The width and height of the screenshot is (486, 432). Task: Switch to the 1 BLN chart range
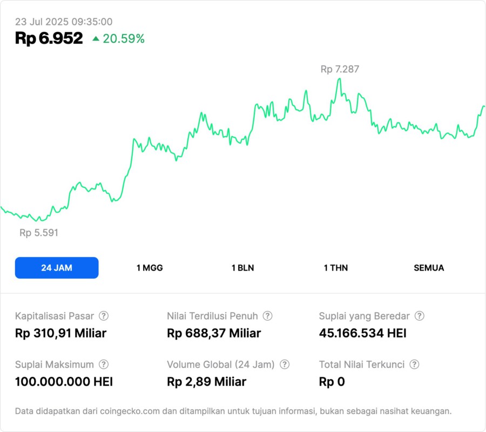242,268
